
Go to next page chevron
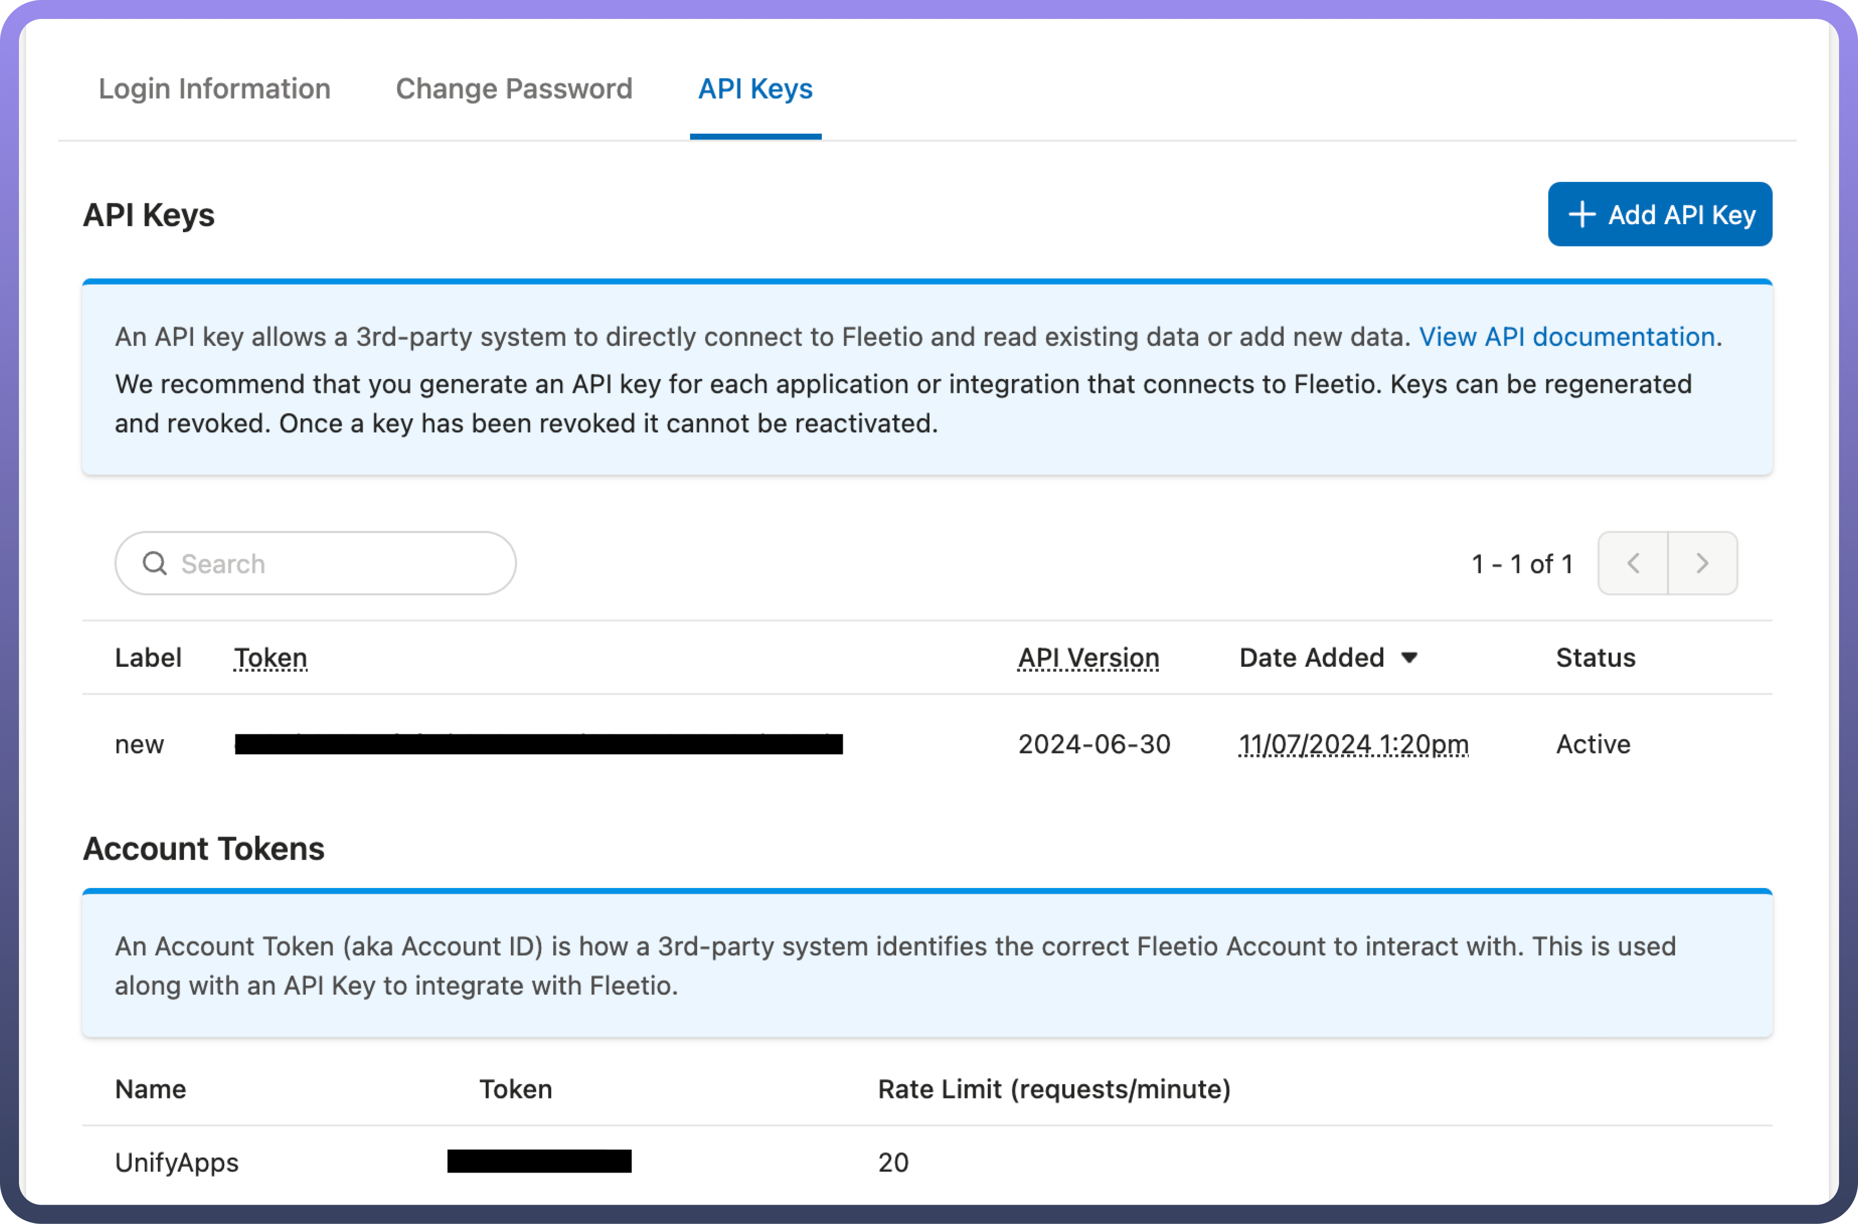tap(1702, 563)
